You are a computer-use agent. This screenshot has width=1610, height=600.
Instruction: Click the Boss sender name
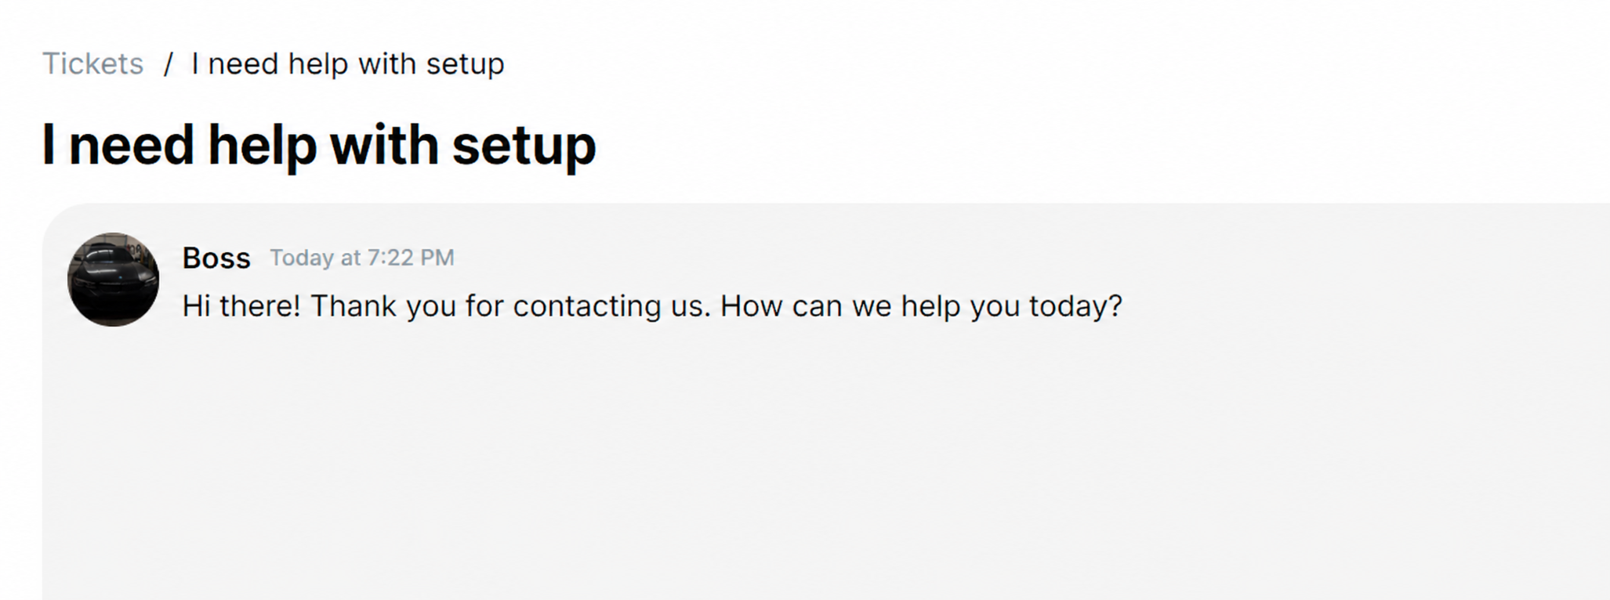[216, 258]
